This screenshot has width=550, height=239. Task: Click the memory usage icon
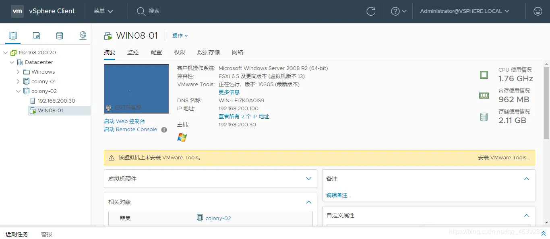point(484,95)
